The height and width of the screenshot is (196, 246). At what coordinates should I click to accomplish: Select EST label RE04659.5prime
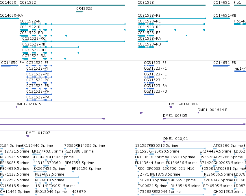(14, 169)
